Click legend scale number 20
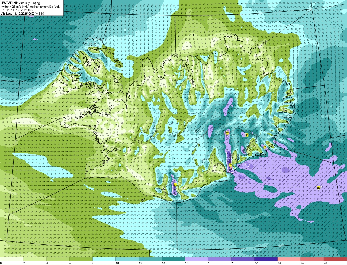 pyautogui.click(x=233, y=263)
